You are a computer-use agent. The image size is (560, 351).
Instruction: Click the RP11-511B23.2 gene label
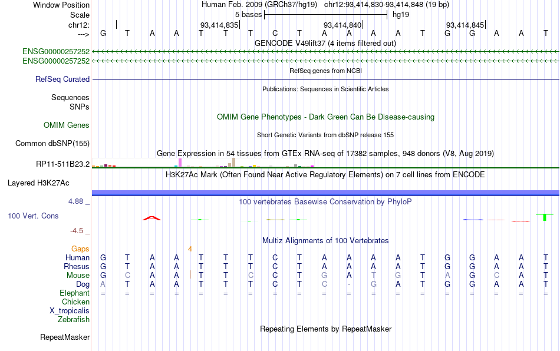click(x=62, y=164)
